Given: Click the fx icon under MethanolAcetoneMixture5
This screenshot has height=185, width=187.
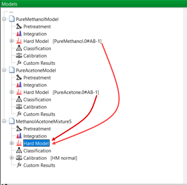Looking at the screenshot, I should click(19, 165).
